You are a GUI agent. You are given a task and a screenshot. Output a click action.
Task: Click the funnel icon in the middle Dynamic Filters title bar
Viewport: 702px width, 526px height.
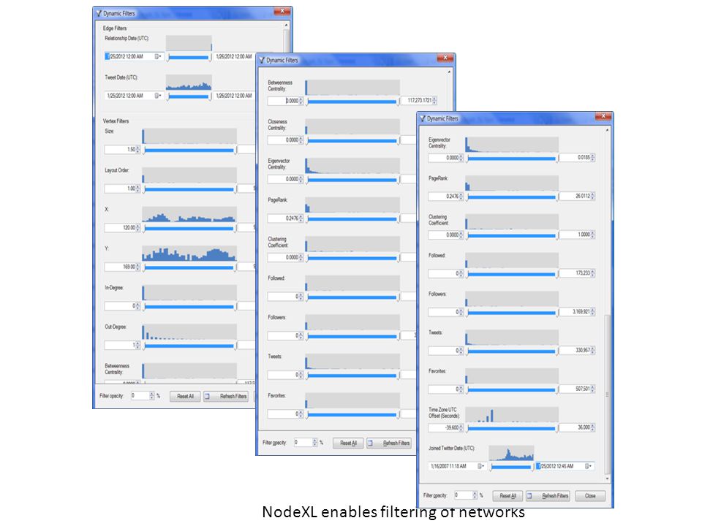262,60
